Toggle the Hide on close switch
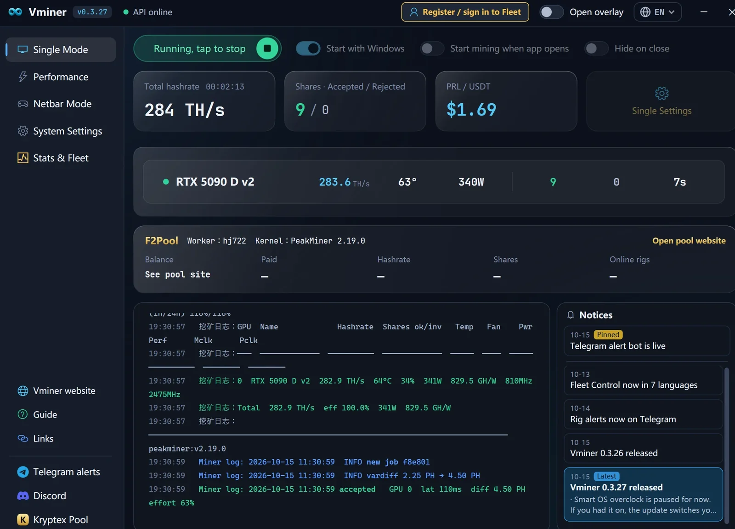This screenshot has height=529, width=735. coord(596,49)
